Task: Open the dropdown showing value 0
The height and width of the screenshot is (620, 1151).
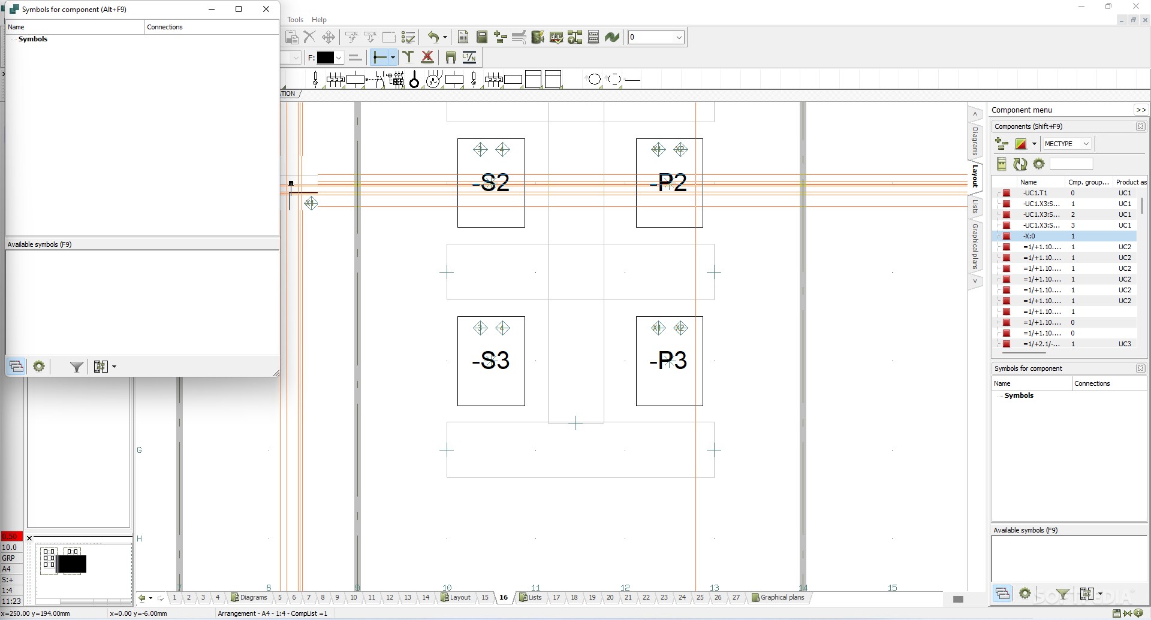Action: (x=656, y=37)
